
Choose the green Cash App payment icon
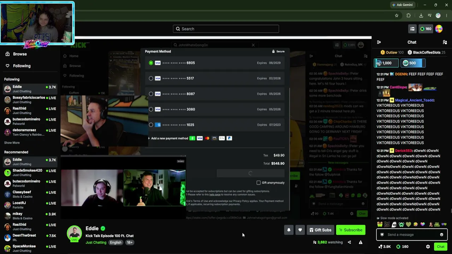coord(192,138)
